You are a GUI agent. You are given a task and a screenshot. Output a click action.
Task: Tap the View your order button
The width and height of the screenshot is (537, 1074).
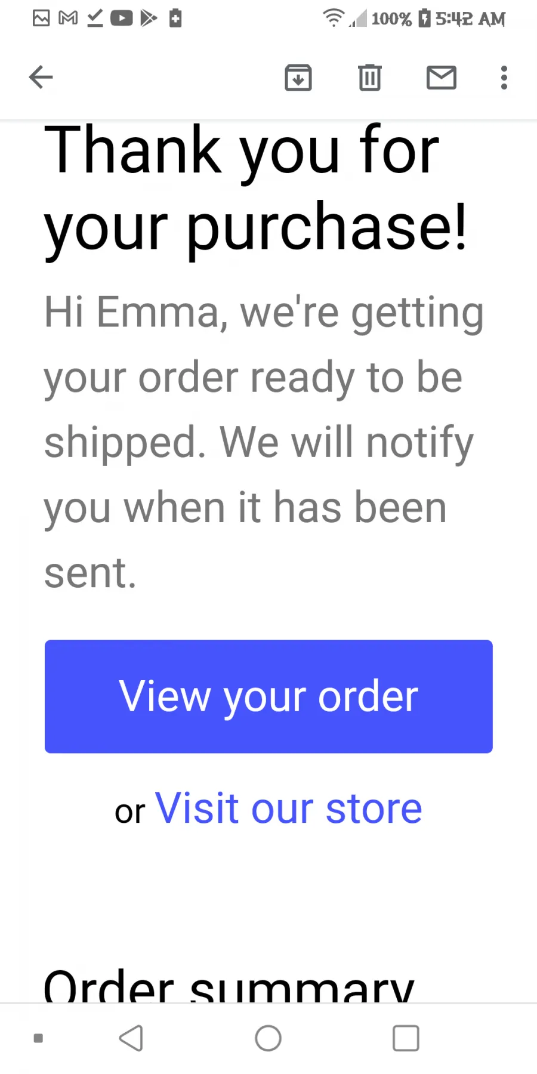(268, 696)
